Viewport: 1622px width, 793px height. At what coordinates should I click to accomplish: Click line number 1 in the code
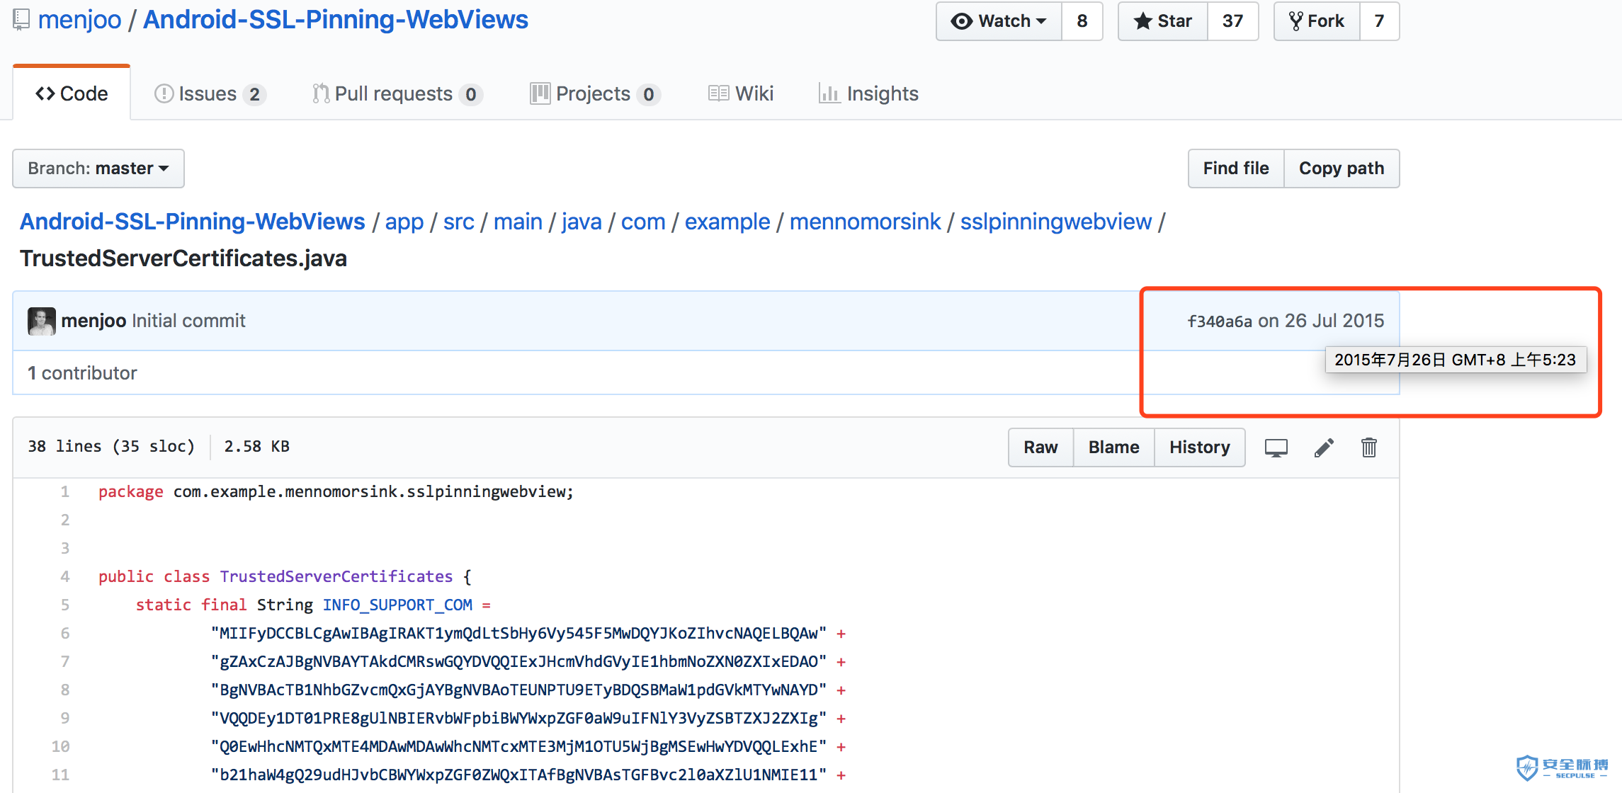click(64, 491)
